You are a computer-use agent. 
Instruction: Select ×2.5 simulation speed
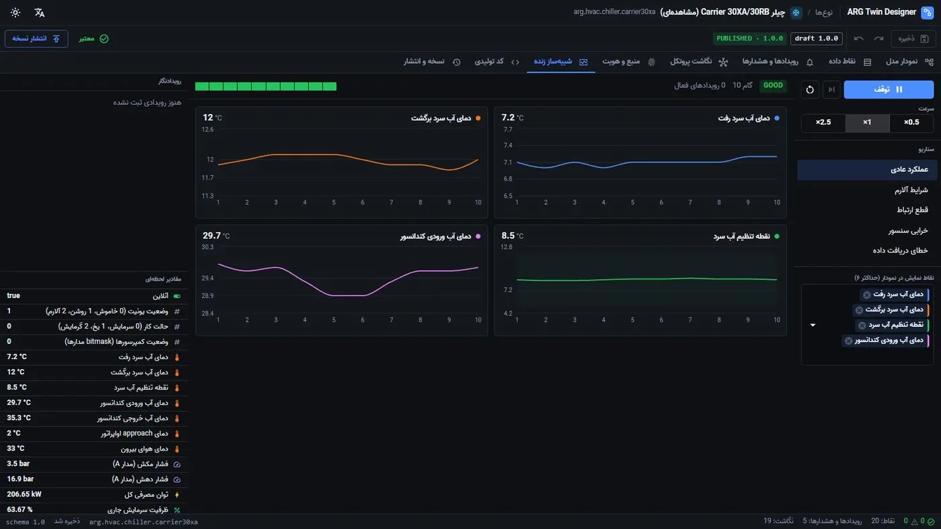(823, 123)
